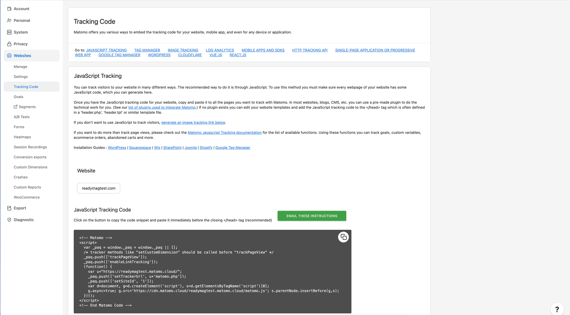Open the Crashes page
Image resolution: width=570 pixels, height=315 pixels.
20,177
